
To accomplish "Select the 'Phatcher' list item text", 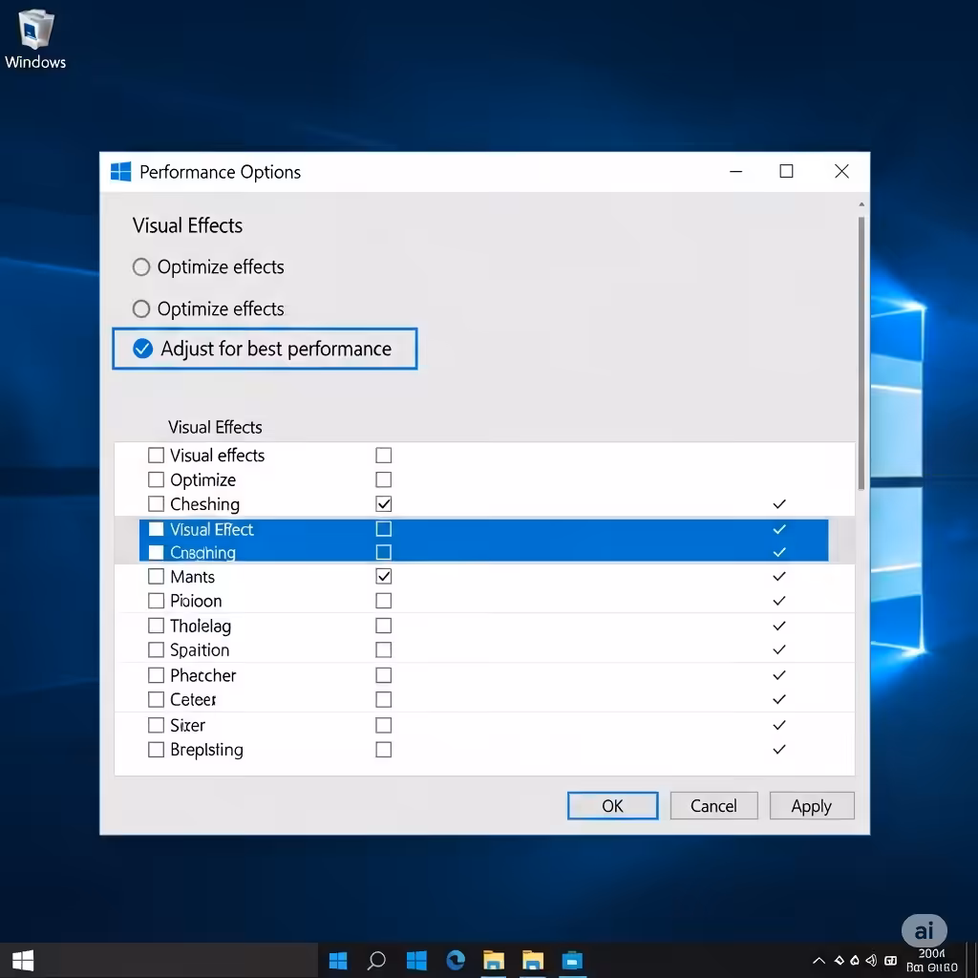I will click(x=203, y=675).
